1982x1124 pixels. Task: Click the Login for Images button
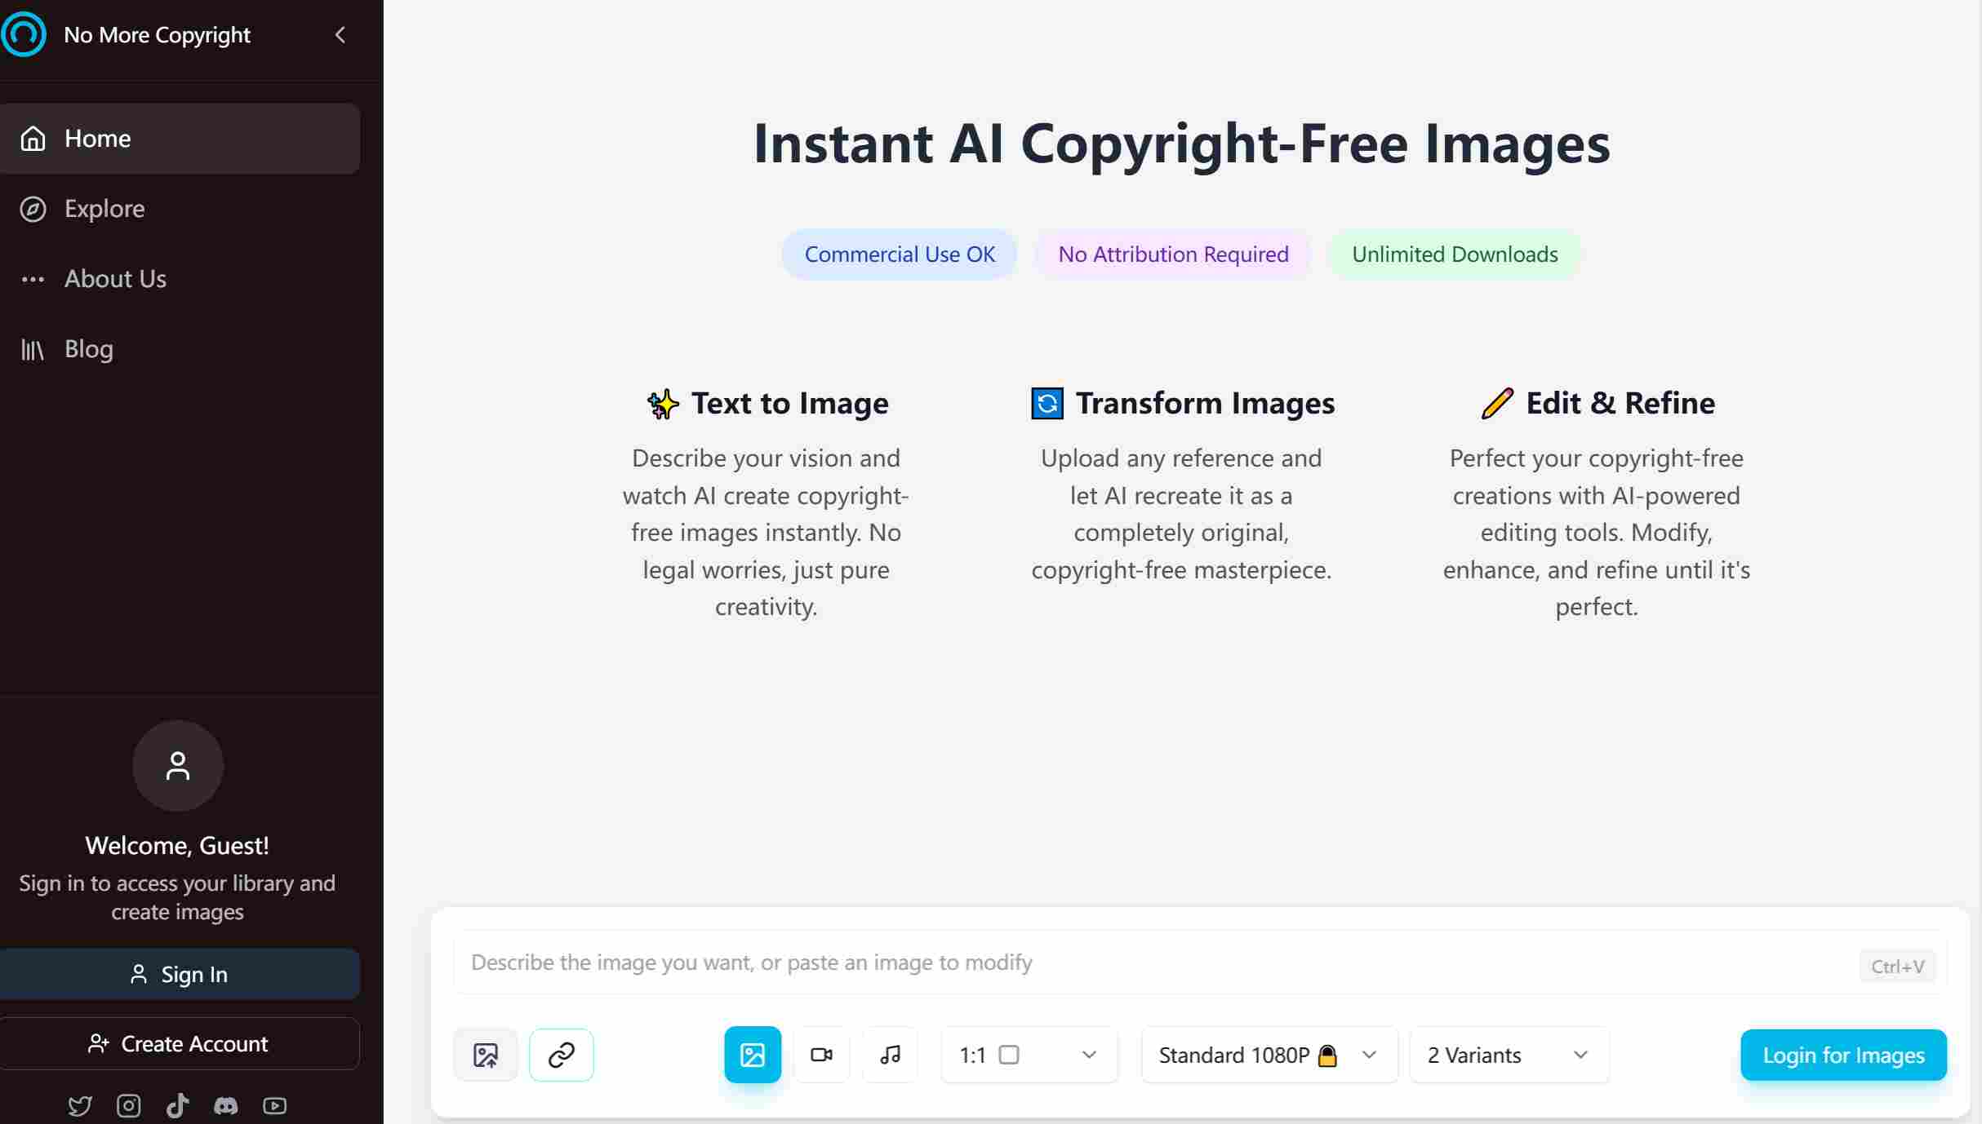point(1843,1055)
